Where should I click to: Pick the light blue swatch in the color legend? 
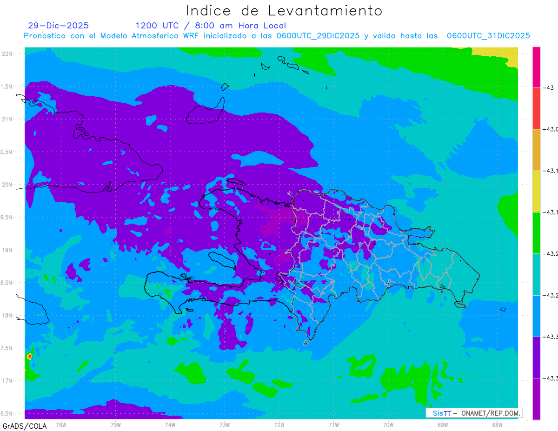coord(536,315)
